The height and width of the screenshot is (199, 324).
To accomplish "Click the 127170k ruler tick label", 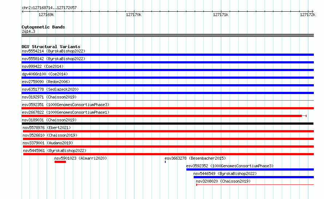I will pos(134,15).
